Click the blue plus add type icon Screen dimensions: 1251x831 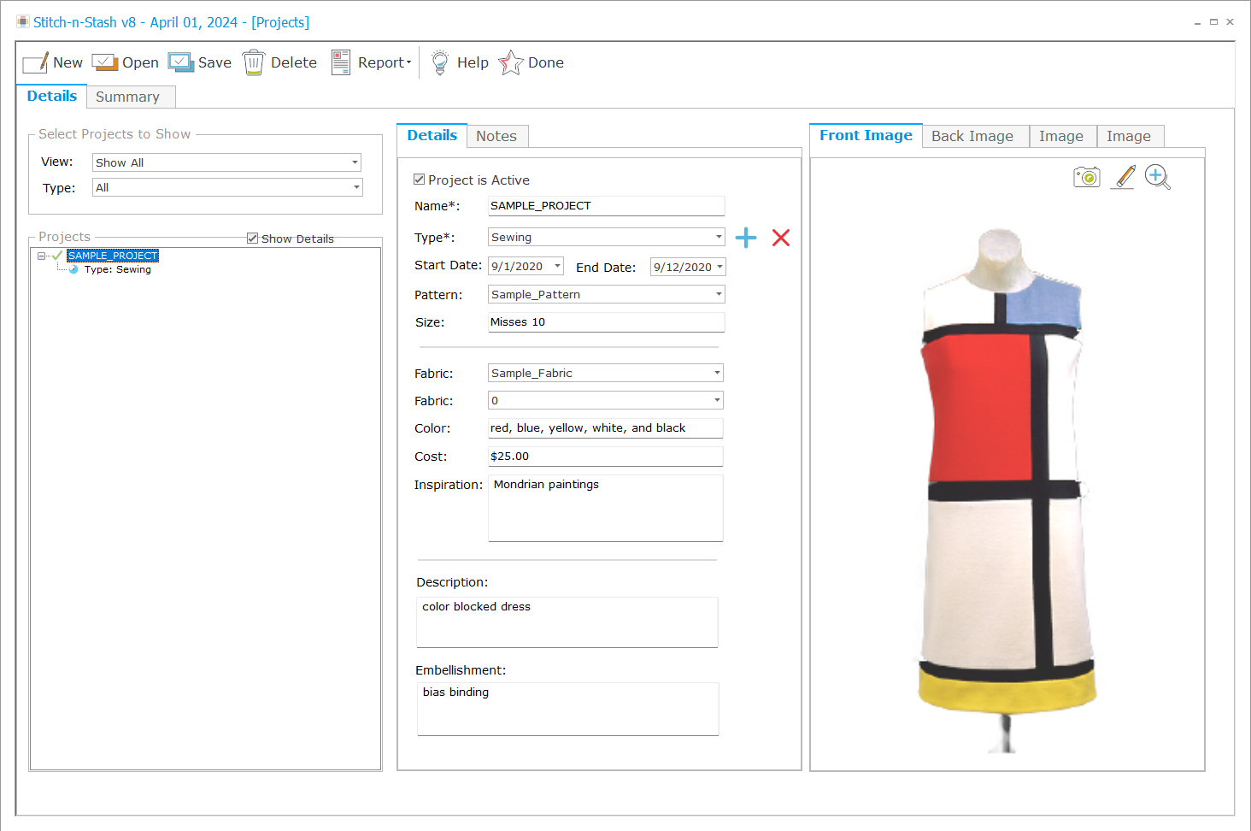coord(746,238)
